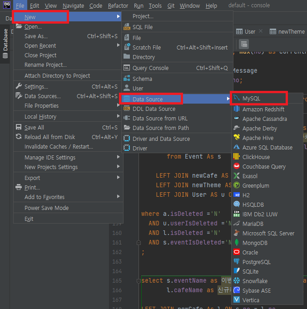Close the User tab
Image resolution: width=307 pixels, height=309 pixels.
pos(261,31)
